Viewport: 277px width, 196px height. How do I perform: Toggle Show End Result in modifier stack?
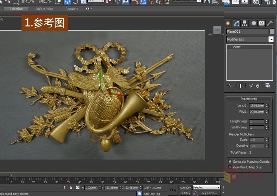pos(240,85)
